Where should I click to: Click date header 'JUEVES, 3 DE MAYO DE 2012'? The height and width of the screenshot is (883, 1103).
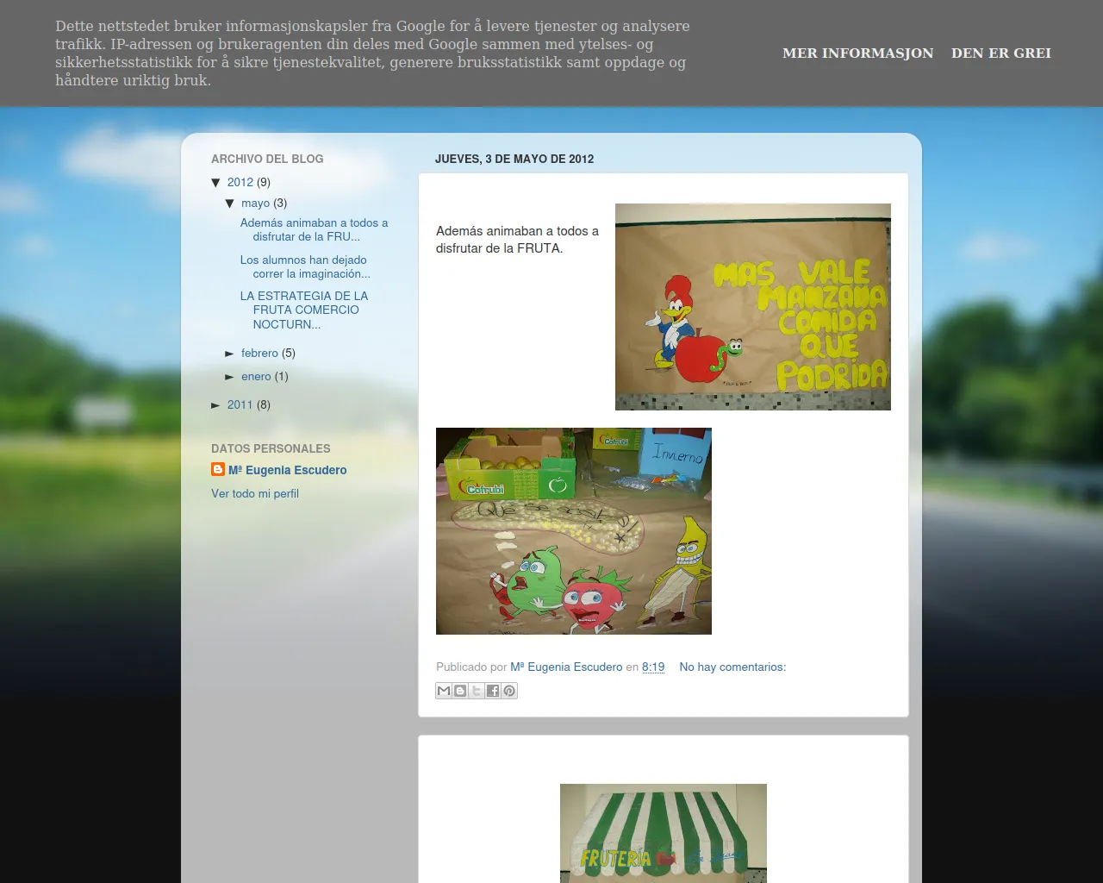tap(514, 159)
